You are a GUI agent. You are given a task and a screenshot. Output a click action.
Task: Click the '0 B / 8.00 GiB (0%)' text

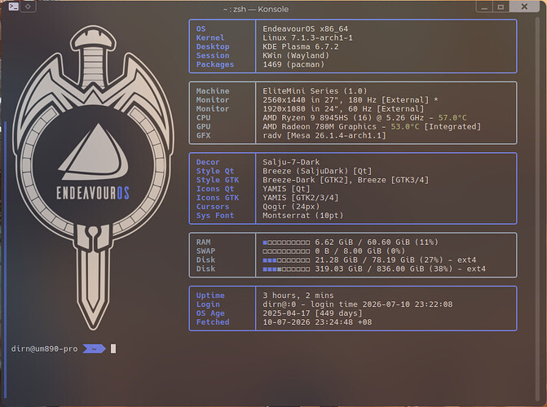360,251
